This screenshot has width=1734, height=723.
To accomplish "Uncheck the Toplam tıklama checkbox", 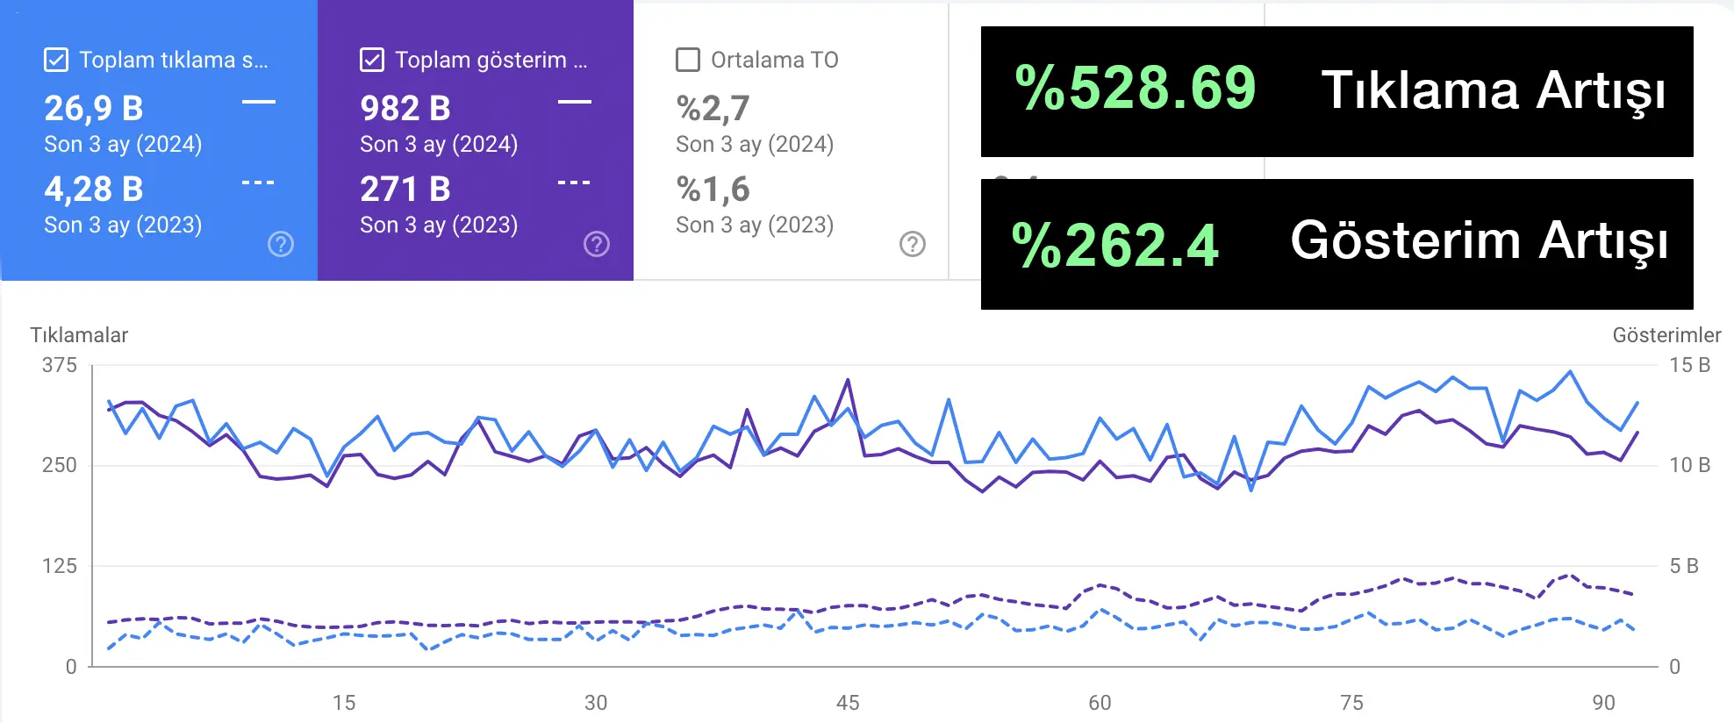I will coord(56,60).
